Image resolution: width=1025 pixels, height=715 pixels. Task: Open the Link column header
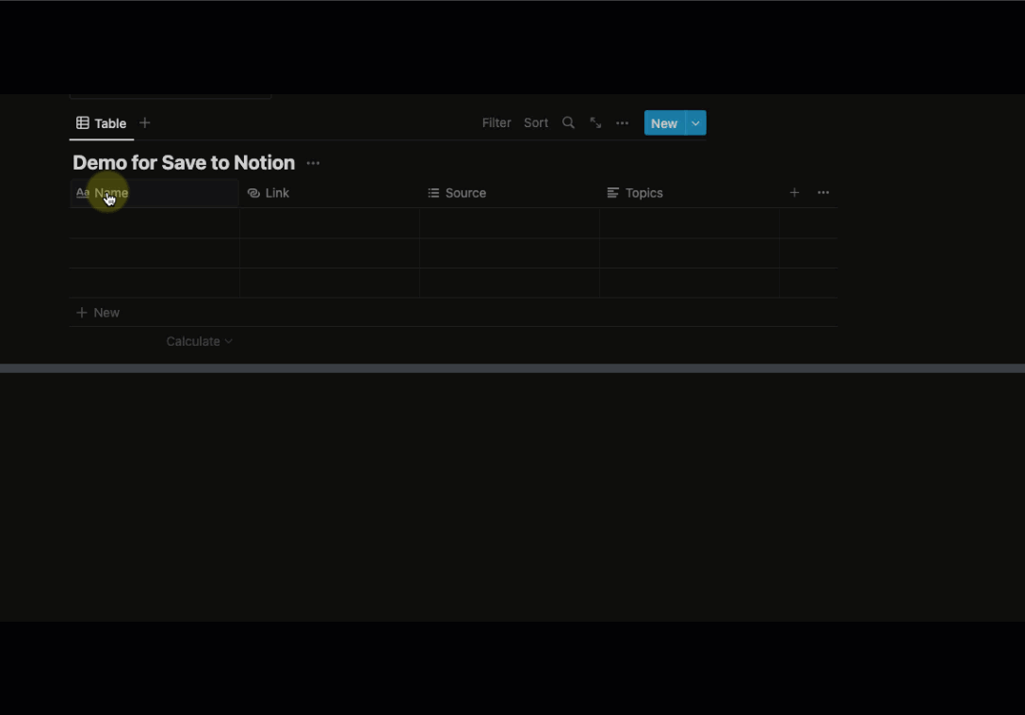277,193
